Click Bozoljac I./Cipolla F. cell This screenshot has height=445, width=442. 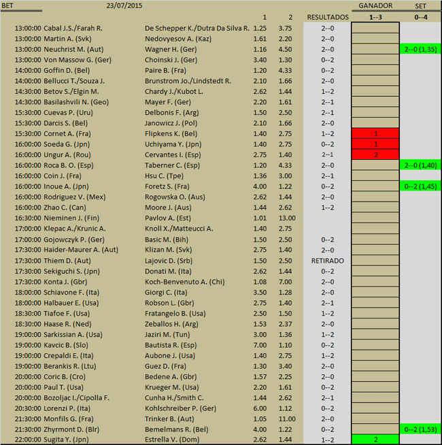click(77, 398)
